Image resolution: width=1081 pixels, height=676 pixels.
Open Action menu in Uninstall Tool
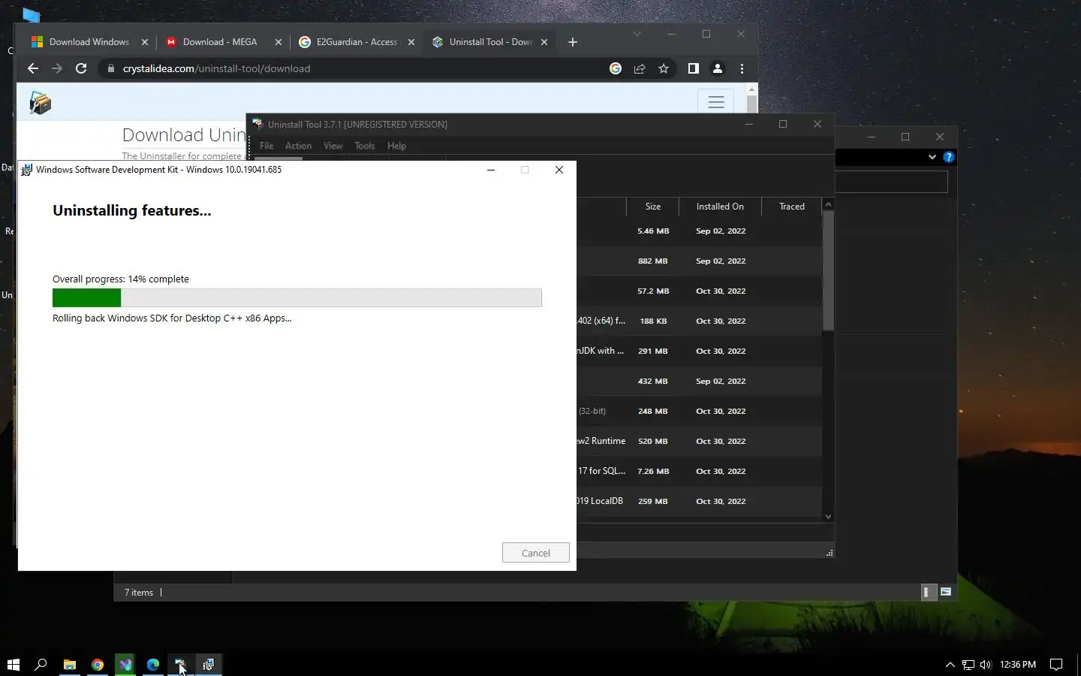pyautogui.click(x=298, y=146)
